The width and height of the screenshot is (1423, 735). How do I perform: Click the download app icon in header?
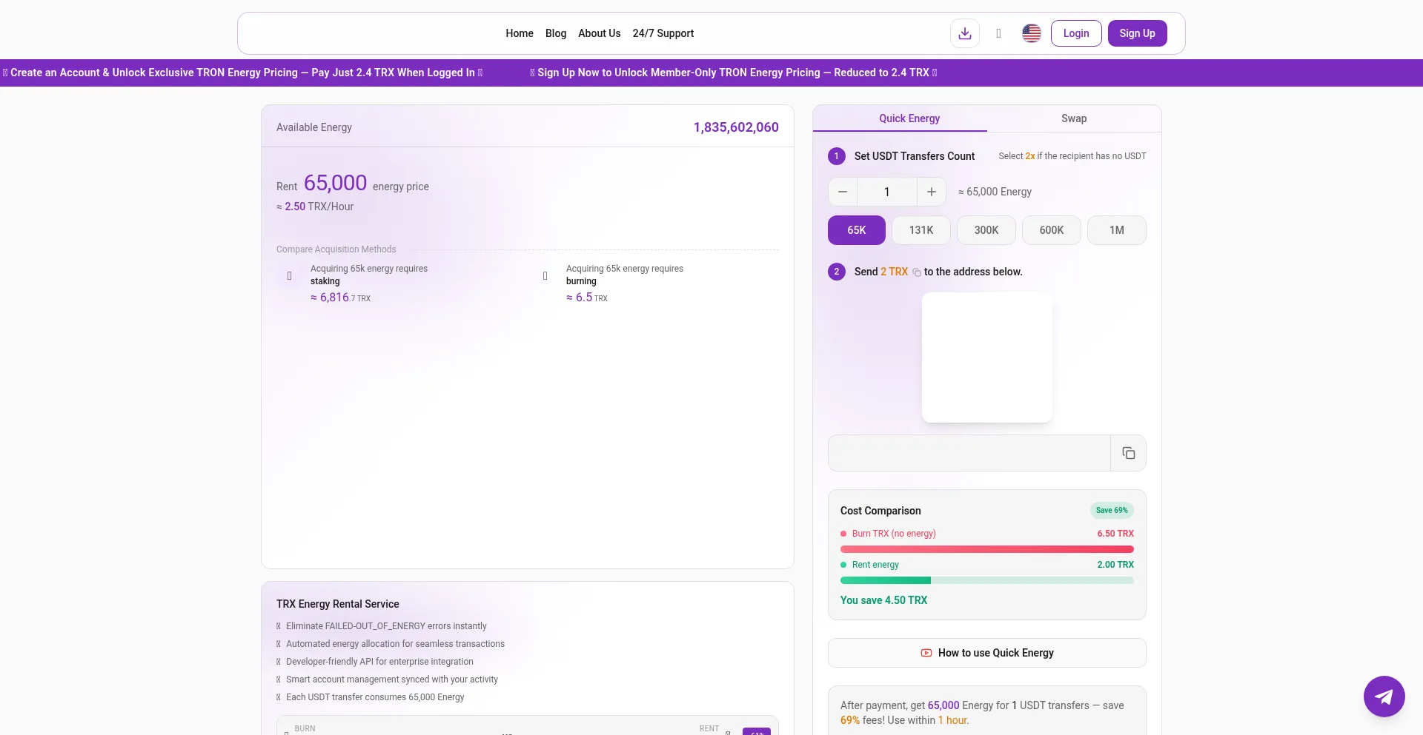click(965, 33)
